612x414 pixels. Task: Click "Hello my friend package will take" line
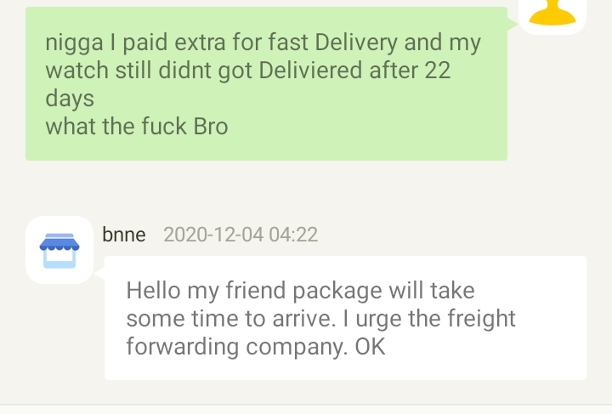(300, 290)
